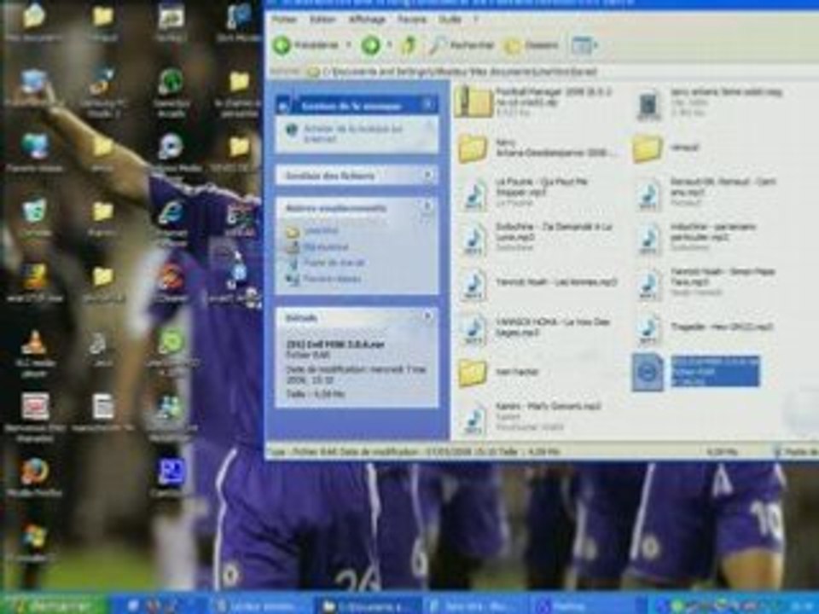Toggle the Dossiers folder pane
The image size is (819, 614).
(x=531, y=45)
